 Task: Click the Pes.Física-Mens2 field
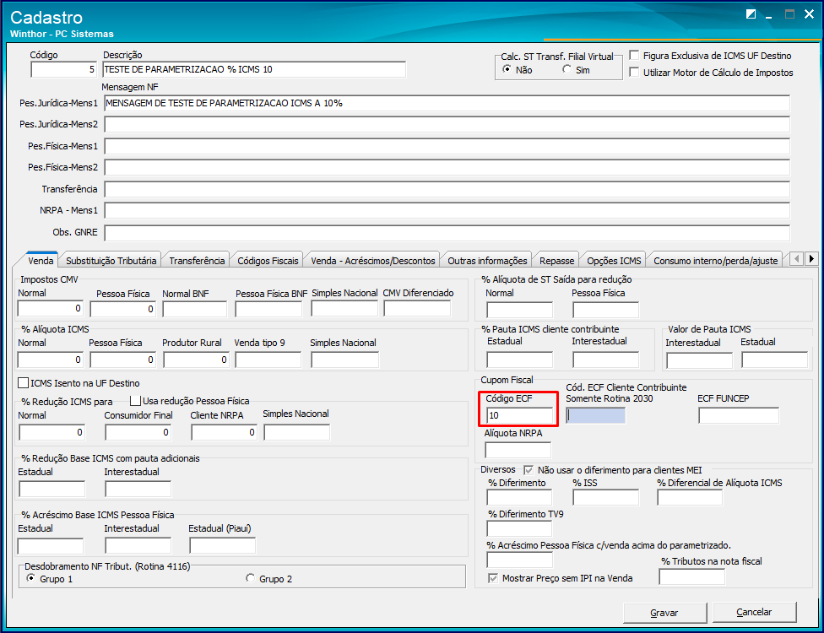tap(447, 168)
